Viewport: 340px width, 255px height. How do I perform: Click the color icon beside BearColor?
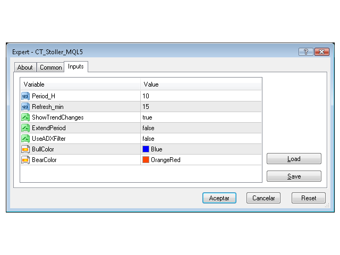click(x=25, y=160)
